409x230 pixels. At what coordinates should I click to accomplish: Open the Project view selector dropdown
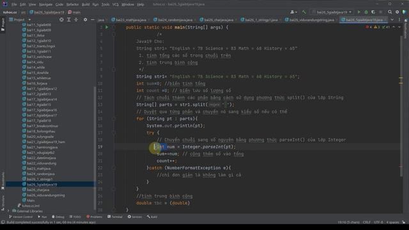pos(20,20)
